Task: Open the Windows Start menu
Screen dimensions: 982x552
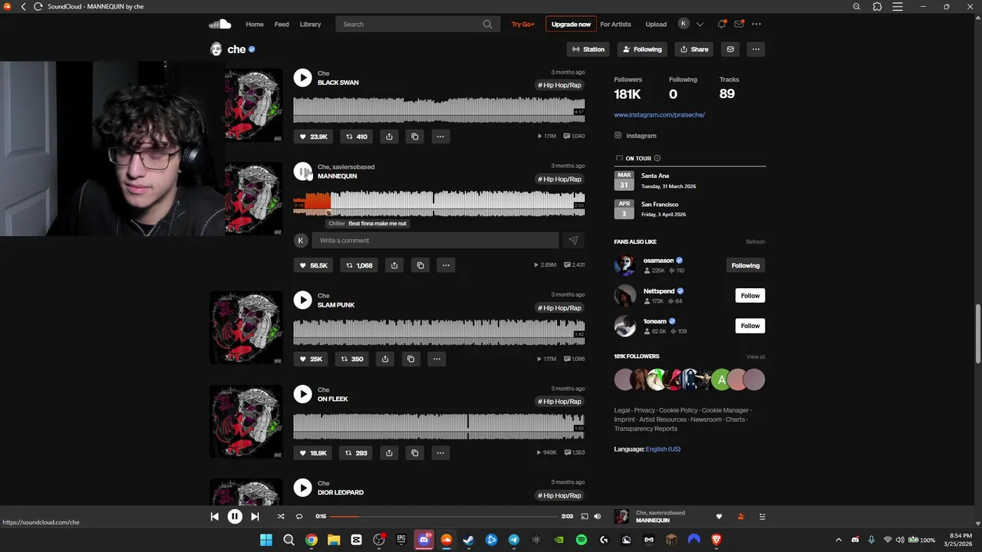Action: tap(266, 540)
